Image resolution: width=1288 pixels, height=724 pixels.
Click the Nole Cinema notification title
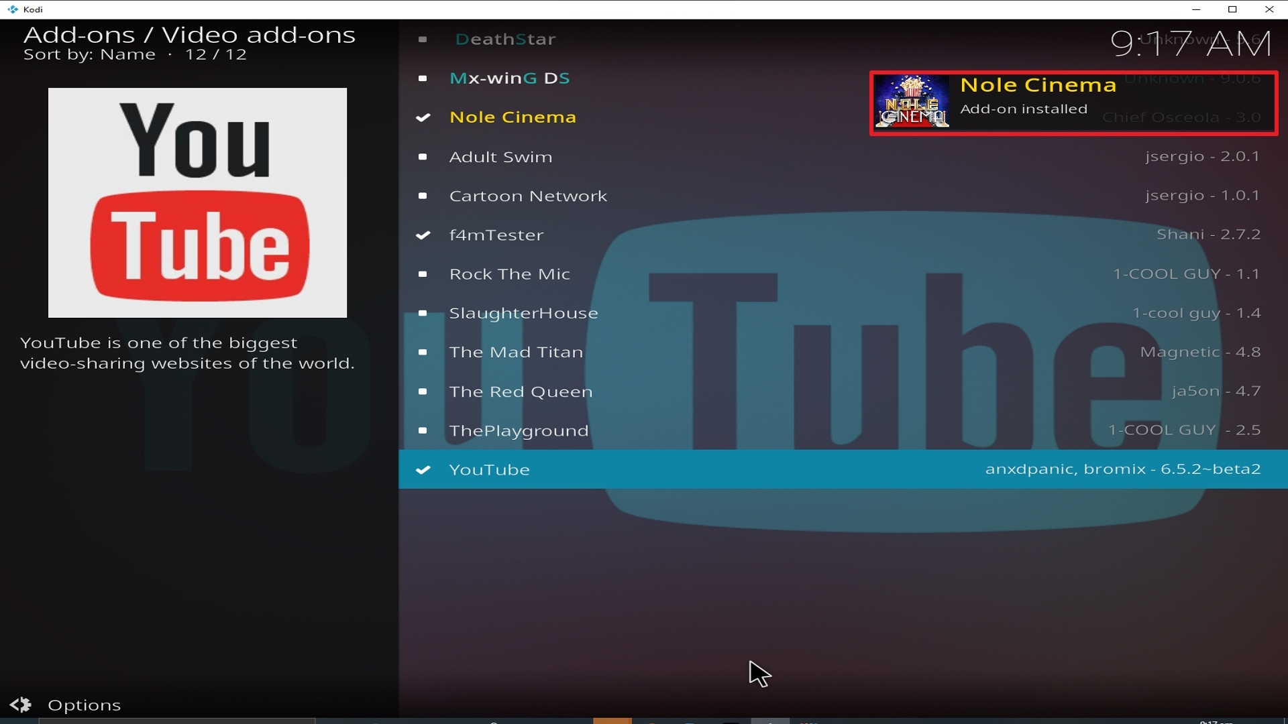(1038, 85)
